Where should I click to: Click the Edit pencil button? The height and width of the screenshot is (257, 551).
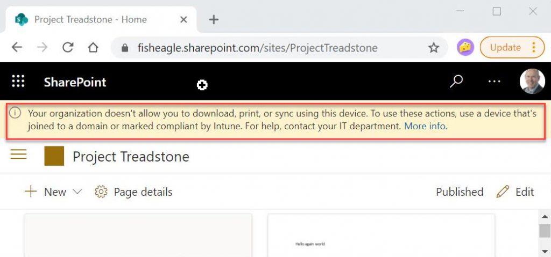(x=515, y=192)
